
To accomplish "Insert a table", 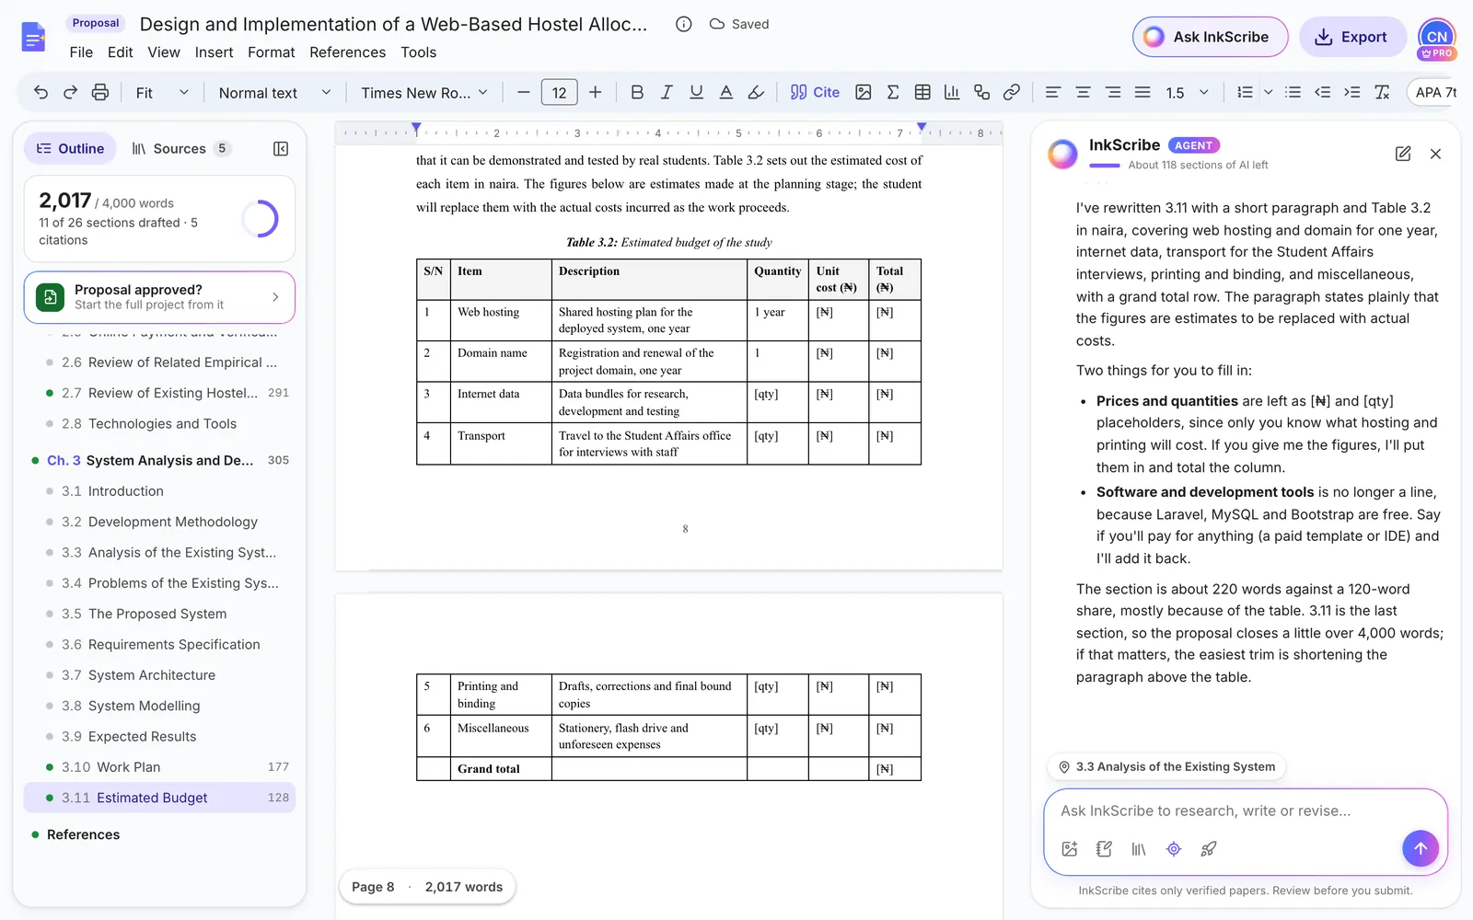I will pyautogui.click(x=922, y=92).
